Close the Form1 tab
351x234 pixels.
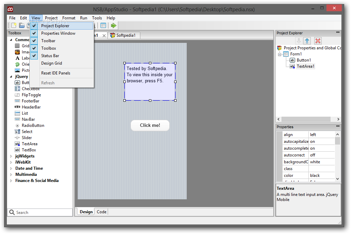[x=104, y=35]
